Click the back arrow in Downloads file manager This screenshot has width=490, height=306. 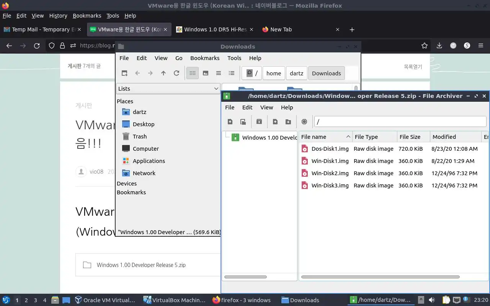(x=137, y=73)
